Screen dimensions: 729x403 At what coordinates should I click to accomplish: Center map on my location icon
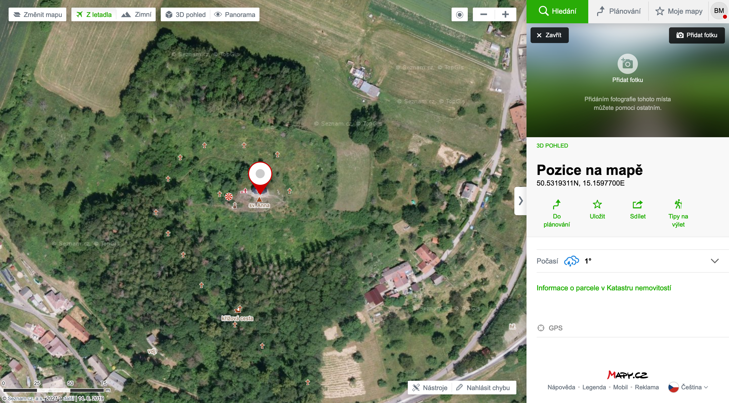460,14
